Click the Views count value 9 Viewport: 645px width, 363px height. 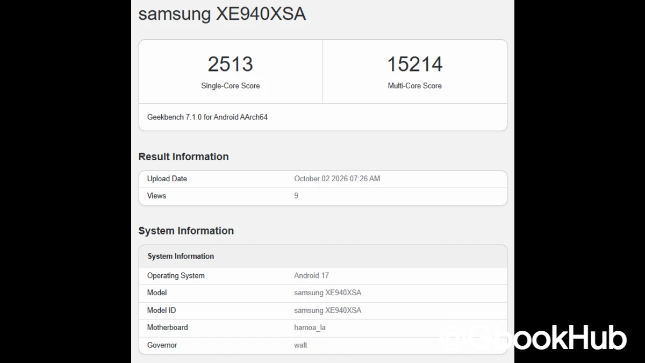coord(296,196)
